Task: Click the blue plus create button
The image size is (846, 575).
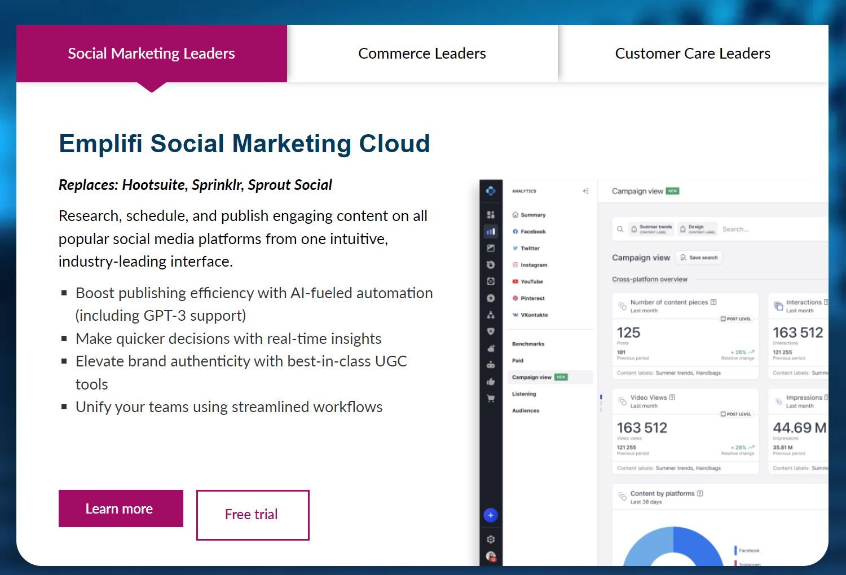Action: tap(491, 515)
